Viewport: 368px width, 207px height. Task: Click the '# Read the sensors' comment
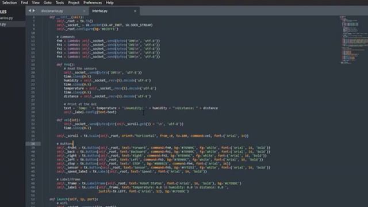(x=80, y=68)
